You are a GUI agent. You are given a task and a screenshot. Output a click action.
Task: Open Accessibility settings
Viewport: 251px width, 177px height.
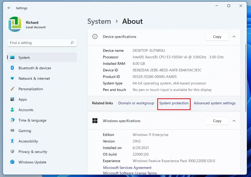(42, 141)
